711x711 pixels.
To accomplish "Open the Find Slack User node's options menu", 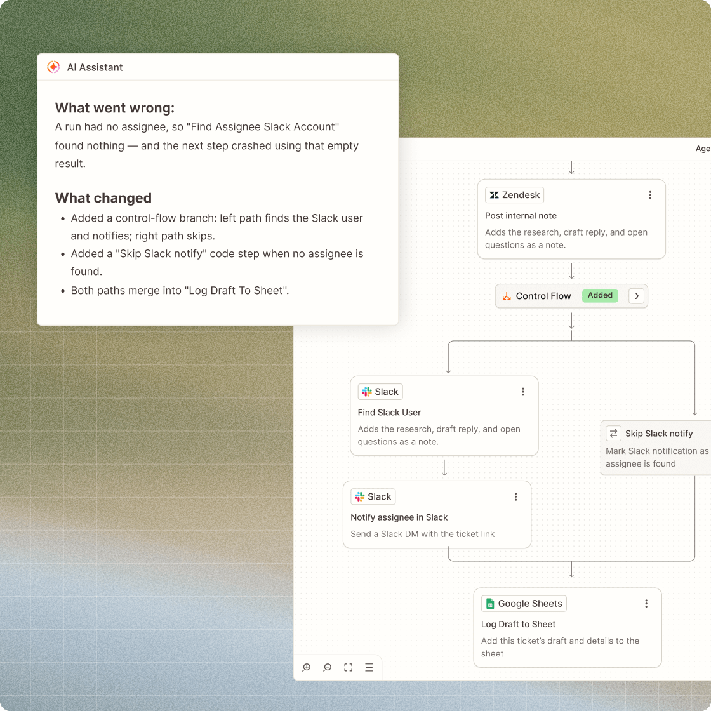I will (523, 392).
